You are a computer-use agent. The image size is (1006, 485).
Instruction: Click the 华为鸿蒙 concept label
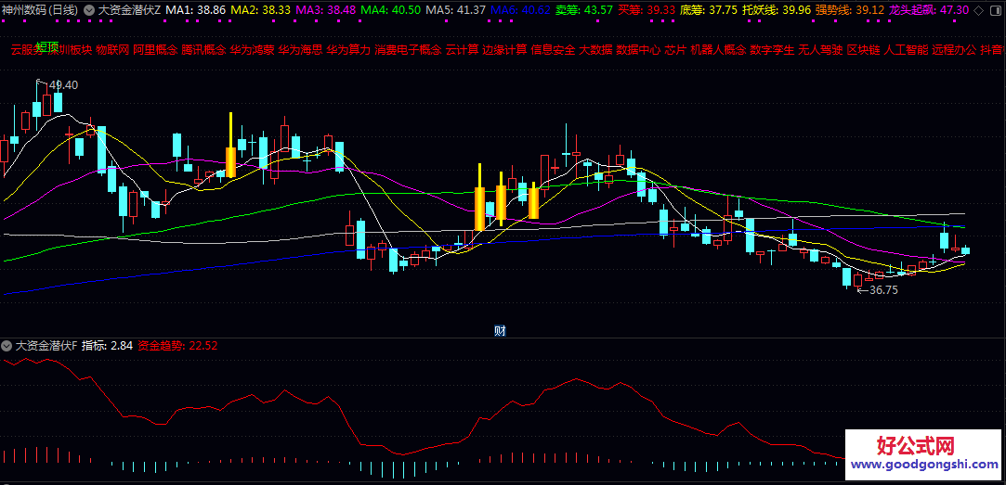252,49
